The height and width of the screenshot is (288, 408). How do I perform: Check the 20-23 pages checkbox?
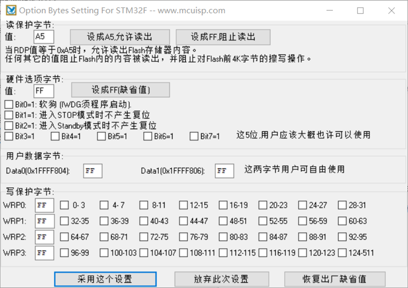[263, 205]
